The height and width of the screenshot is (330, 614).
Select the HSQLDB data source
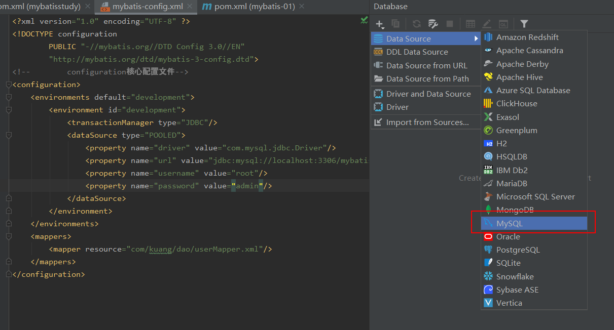point(534,156)
